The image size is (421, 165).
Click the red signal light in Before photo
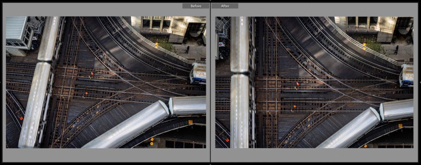21,118
